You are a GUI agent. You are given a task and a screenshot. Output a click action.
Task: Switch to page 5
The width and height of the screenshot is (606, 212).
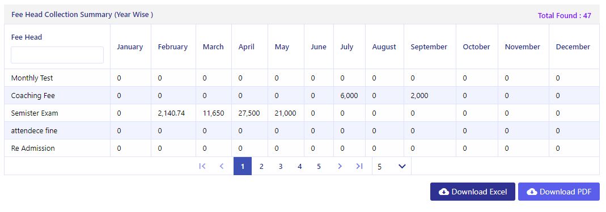319,167
